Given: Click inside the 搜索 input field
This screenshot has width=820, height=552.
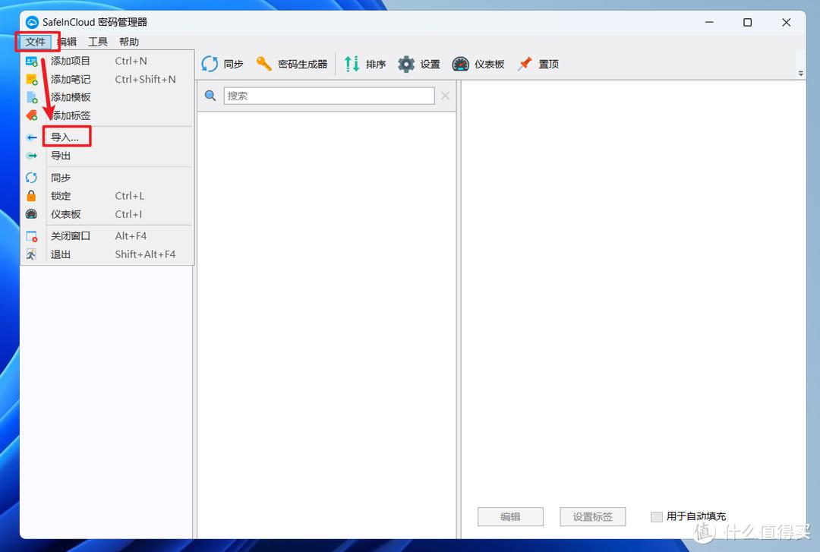Looking at the screenshot, I should click(329, 96).
